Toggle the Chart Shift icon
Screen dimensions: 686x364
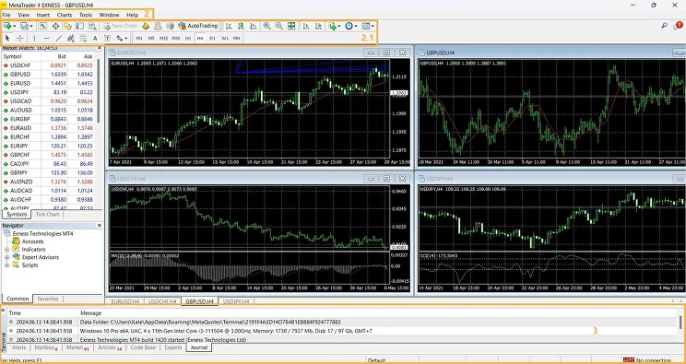click(x=318, y=26)
